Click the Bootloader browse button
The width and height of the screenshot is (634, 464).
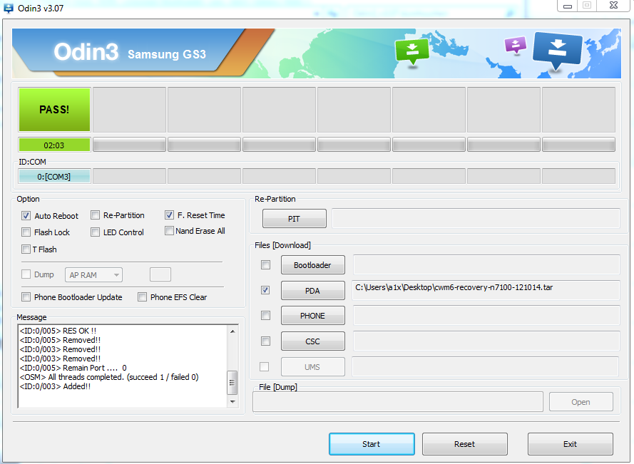click(x=313, y=265)
